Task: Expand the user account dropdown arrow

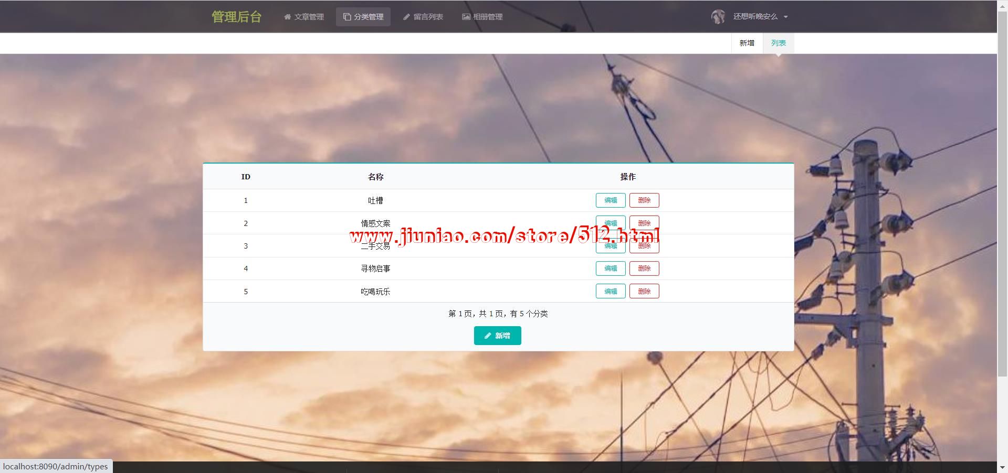Action: click(x=786, y=17)
